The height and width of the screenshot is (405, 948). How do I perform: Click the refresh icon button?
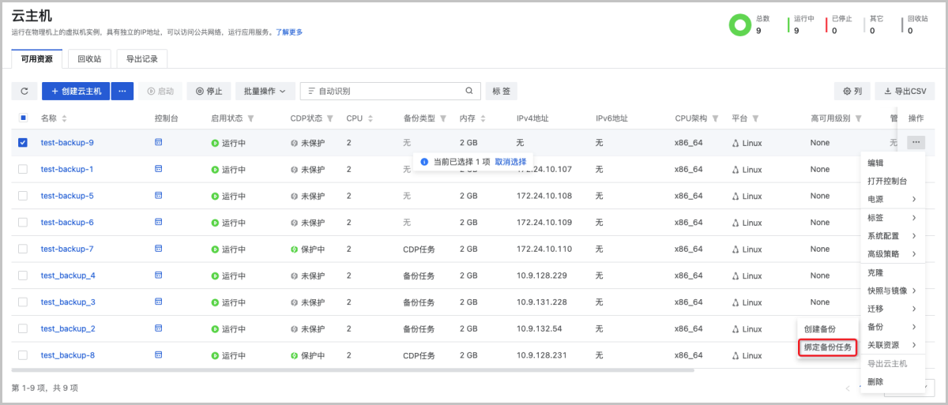tap(24, 91)
